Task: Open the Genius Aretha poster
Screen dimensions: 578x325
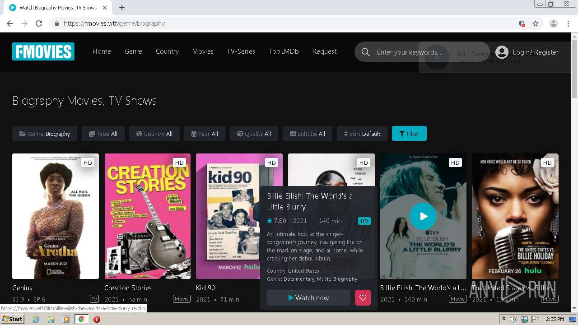Action: tap(56, 216)
